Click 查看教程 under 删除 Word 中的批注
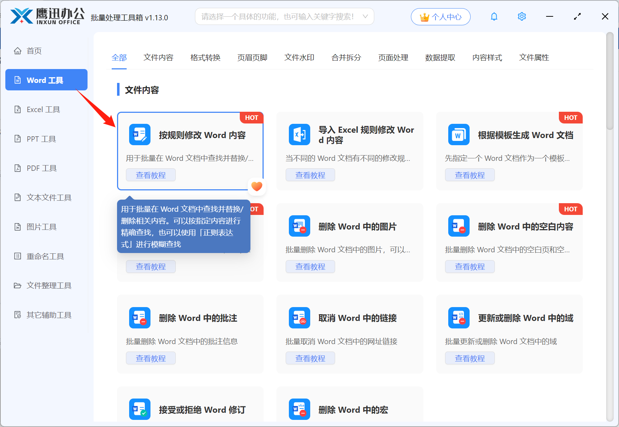Screen dimensions: 619x427 [x=150, y=358]
